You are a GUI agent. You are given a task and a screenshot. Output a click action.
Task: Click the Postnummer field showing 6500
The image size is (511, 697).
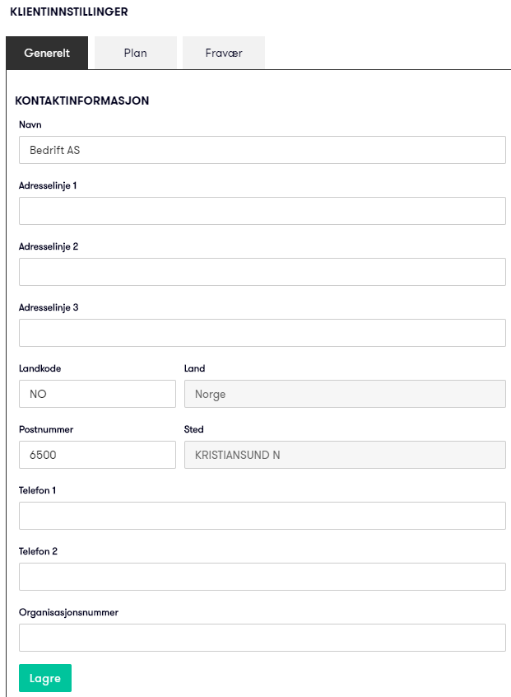pyautogui.click(x=97, y=454)
